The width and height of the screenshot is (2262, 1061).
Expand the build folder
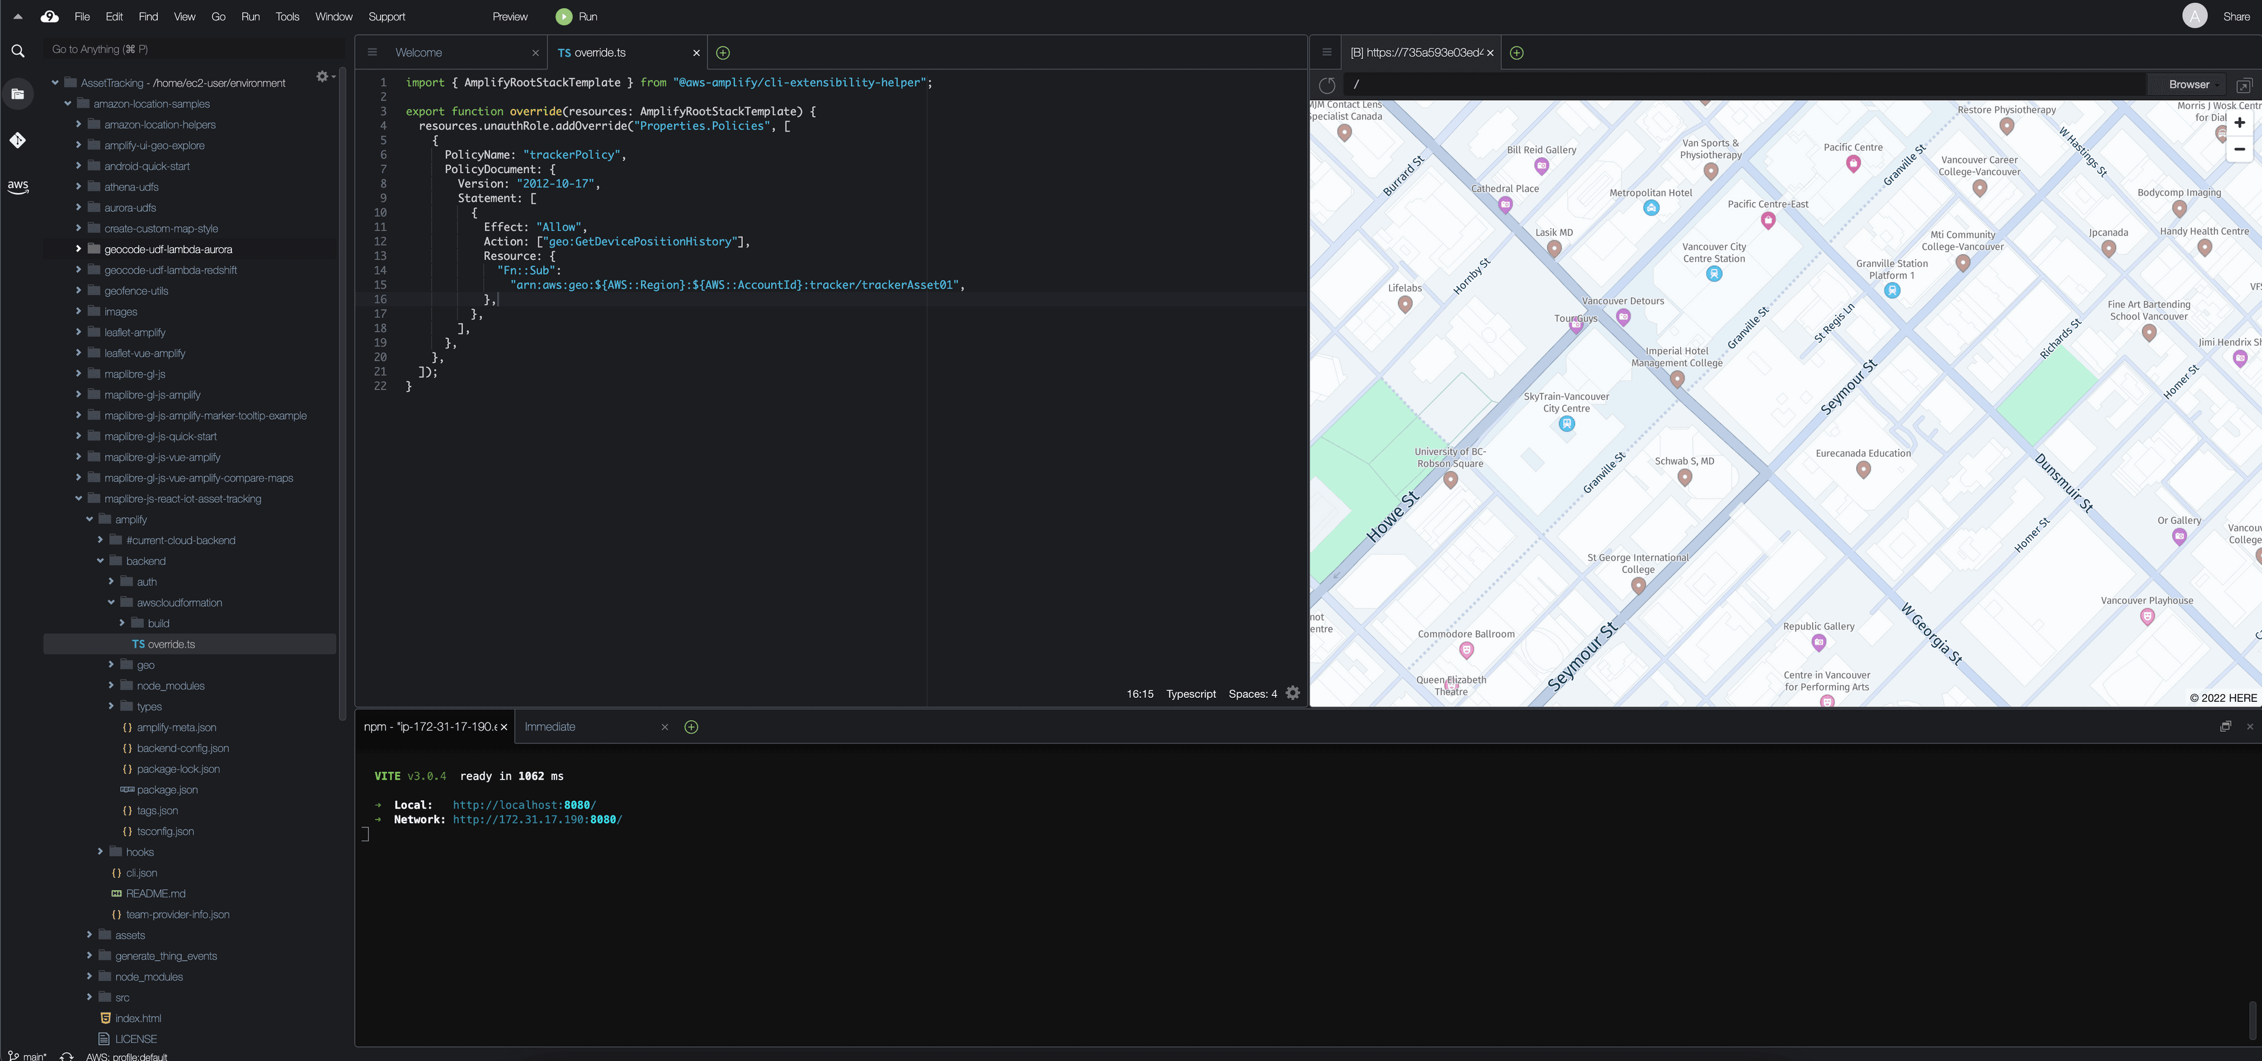tap(122, 623)
